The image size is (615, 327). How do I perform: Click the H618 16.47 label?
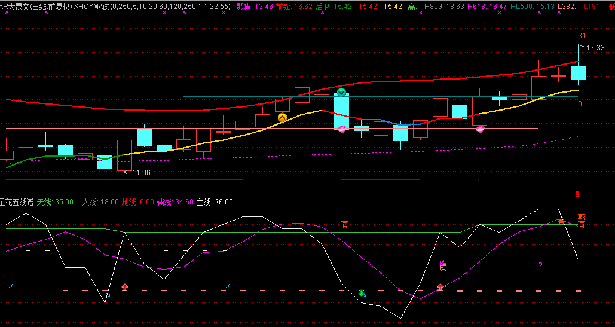pyautogui.click(x=487, y=7)
